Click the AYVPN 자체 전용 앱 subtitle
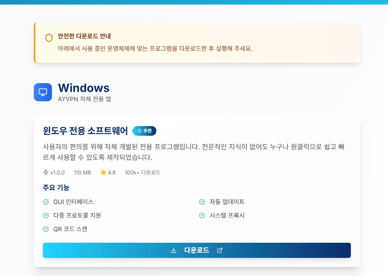Screen dimensions: 388x276 point(85,99)
